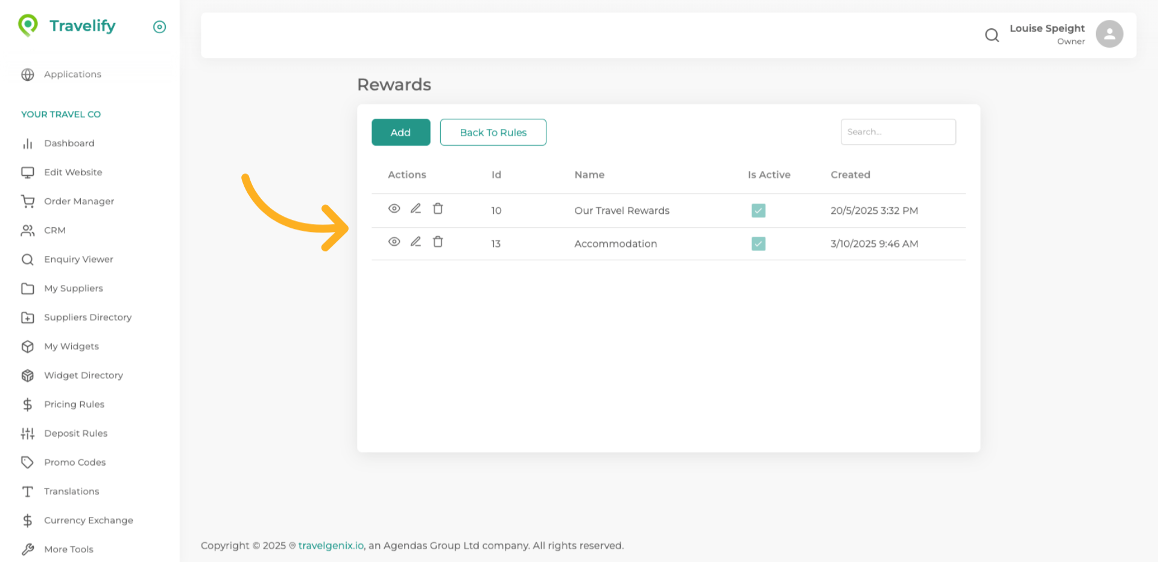Go back using Back To Rules button
This screenshot has height=562, width=1158.
click(x=493, y=133)
